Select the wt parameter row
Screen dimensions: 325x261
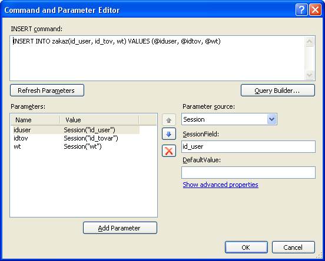point(75,146)
